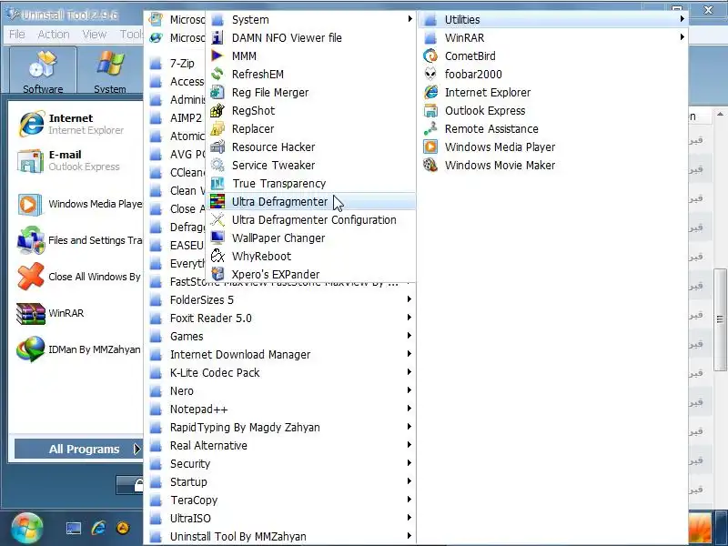Click the RefreshEM green arrows icon
728x546 pixels.
click(x=217, y=74)
